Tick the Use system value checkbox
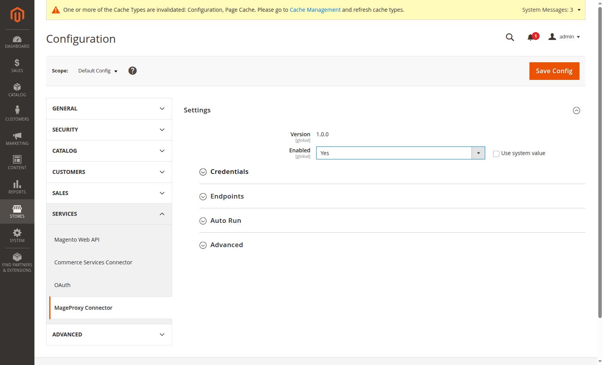603x365 pixels. (x=496, y=154)
